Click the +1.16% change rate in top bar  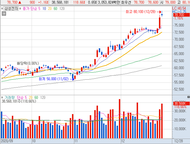pos(43,2)
